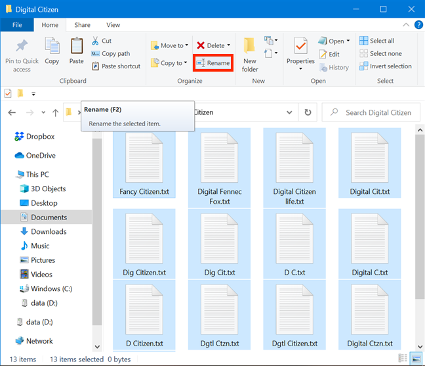Open the 3D Objects folder
This screenshot has width=425, height=366.
coord(43,189)
